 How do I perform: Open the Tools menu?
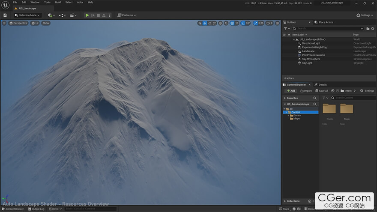(48, 3)
